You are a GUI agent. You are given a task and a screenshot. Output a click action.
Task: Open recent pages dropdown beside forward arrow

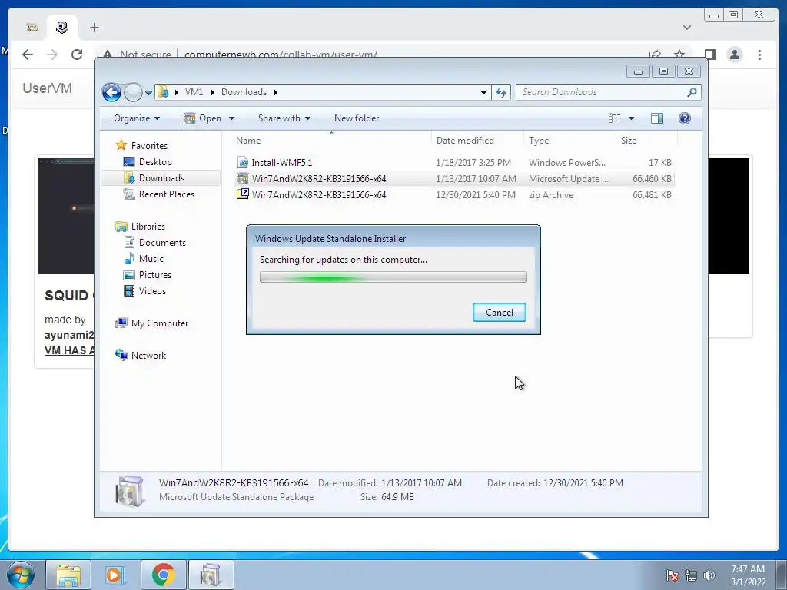point(148,93)
